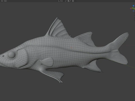This screenshot has width=135, height=101.
Task: Open the Add menu in viewport header
Action: click(x=2, y=1)
